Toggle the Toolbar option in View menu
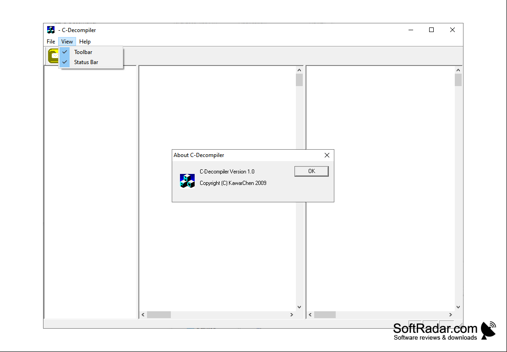507x352 pixels. tap(91, 52)
